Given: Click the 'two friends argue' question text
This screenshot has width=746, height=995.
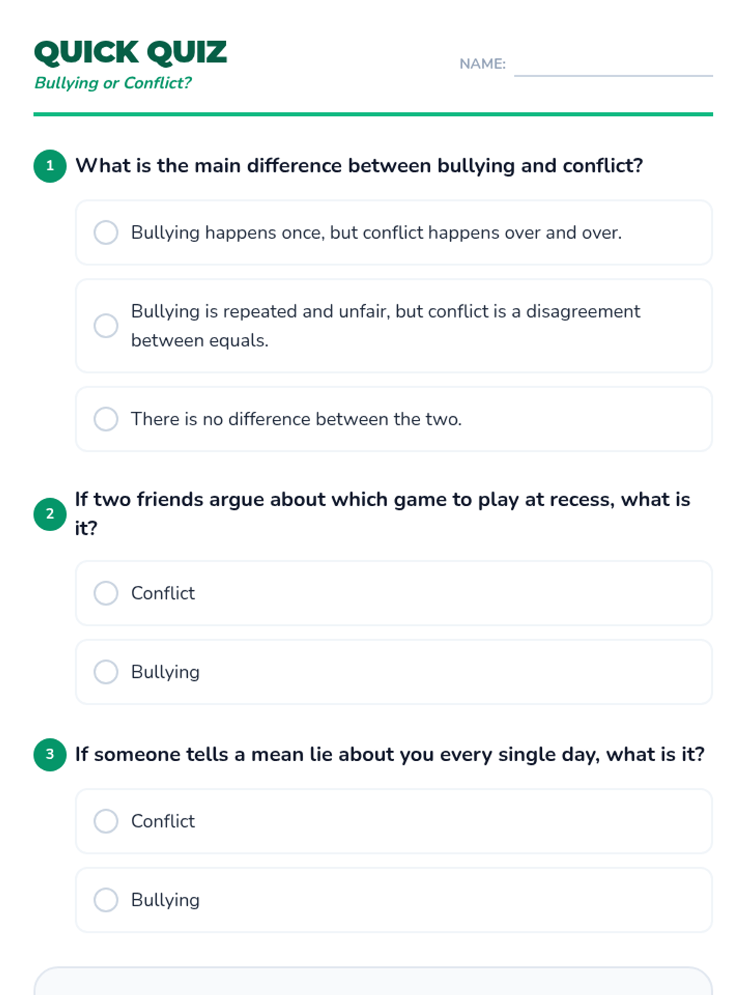Looking at the screenshot, I should point(382,500).
